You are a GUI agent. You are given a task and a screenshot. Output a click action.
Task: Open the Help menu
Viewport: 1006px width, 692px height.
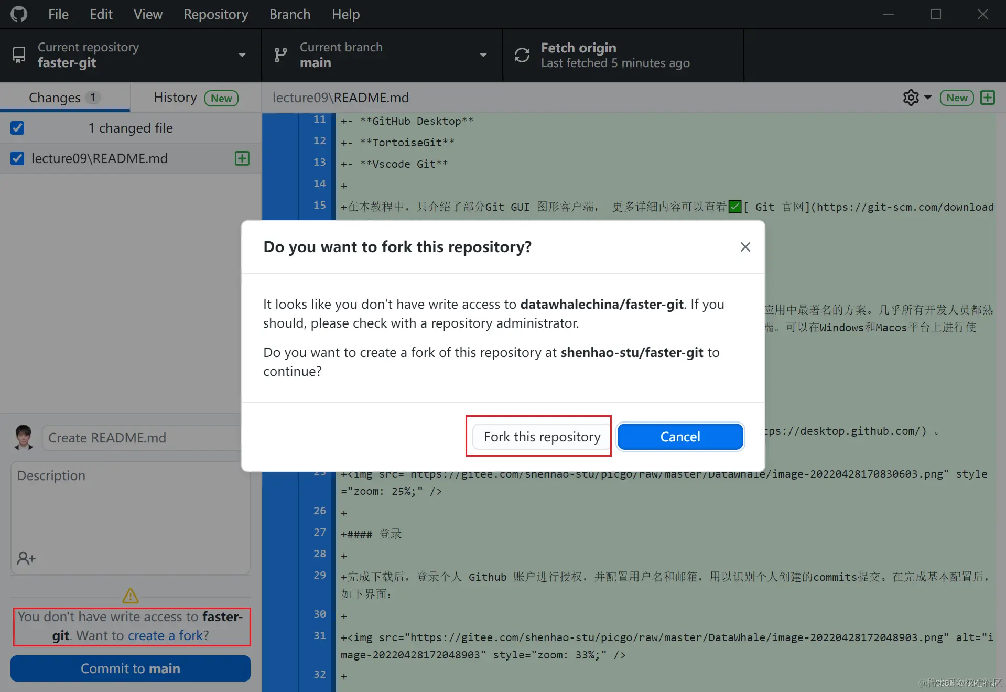(x=346, y=14)
